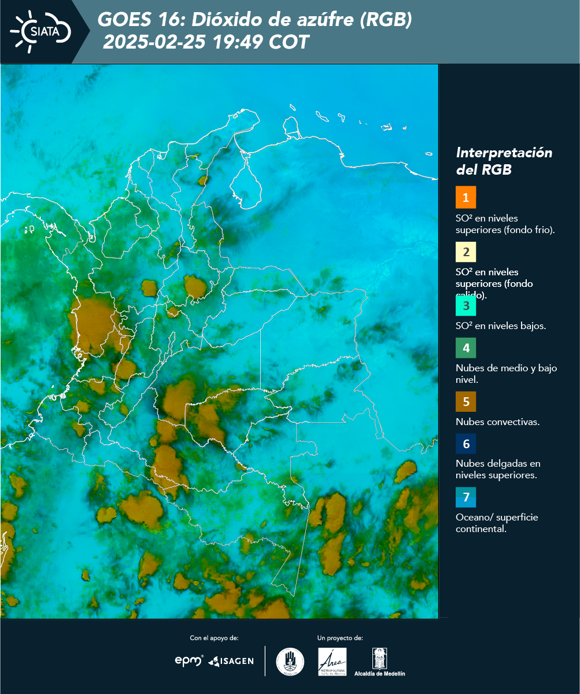Click the ISAGEN logo
This screenshot has height=694, width=580.
tap(231, 660)
